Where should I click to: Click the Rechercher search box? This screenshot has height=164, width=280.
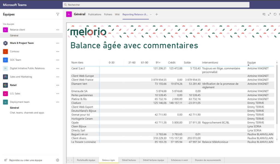click(x=156, y=5)
